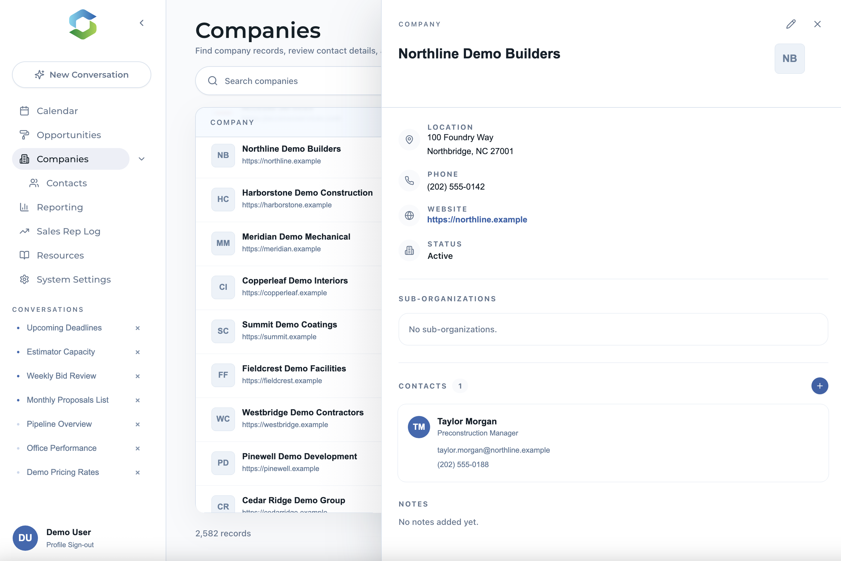Remove the Office Performance conversation
The height and width of the screenshot is (561, 841).
click(137, 448)
